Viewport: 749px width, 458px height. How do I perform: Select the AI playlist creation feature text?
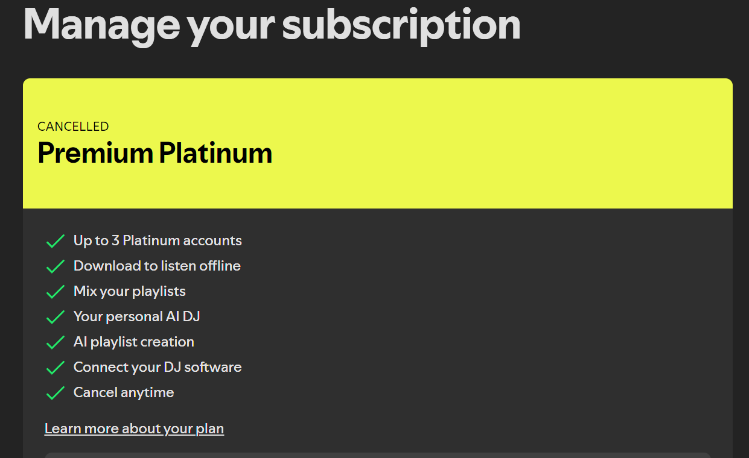tap(133, 342)
